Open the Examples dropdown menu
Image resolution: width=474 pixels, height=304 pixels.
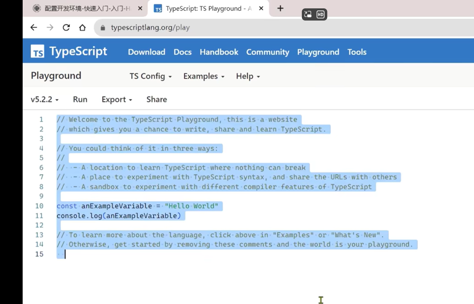(204, 76)
